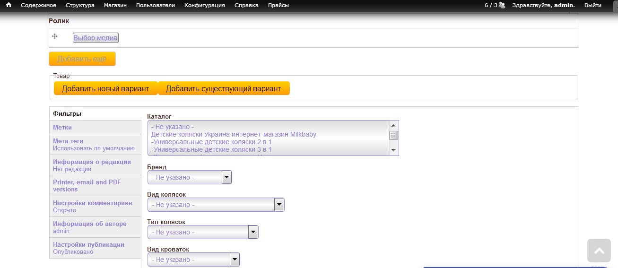Open the Бренд dropdown
The height and width of the screenshot is (268, 618).
(190, 177)
